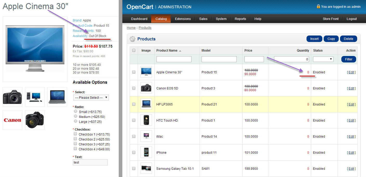
Task: Edit the Apple Cinema 30" product
Action: (351, 72)
